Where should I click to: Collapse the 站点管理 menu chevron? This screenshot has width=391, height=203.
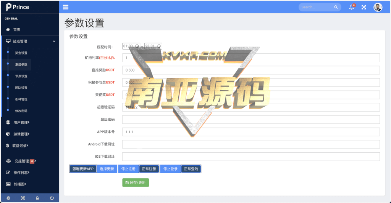(54, 41)
